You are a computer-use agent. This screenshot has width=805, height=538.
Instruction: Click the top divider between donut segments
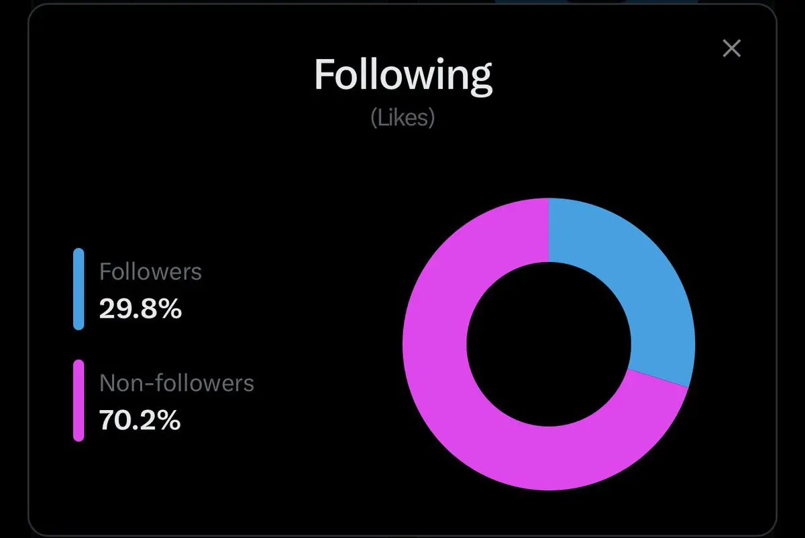549,230
